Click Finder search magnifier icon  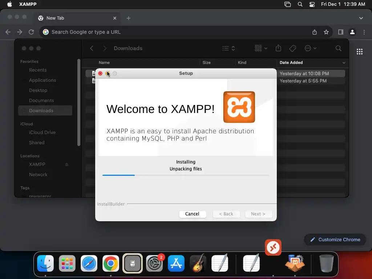coord(339,48)
